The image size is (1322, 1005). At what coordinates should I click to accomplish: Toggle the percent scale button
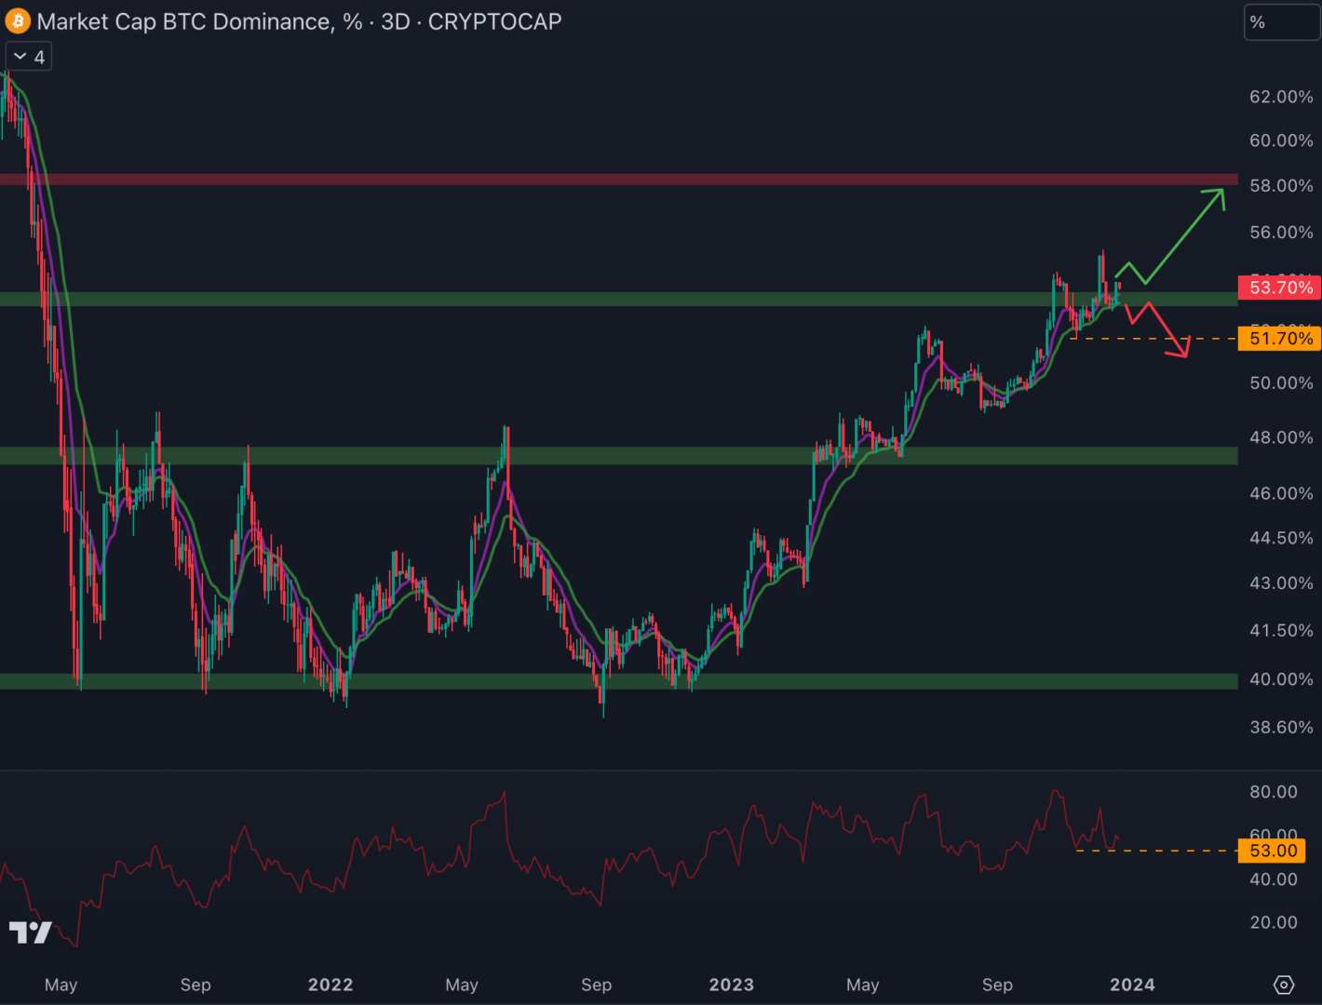click(x=1280, y=22)
